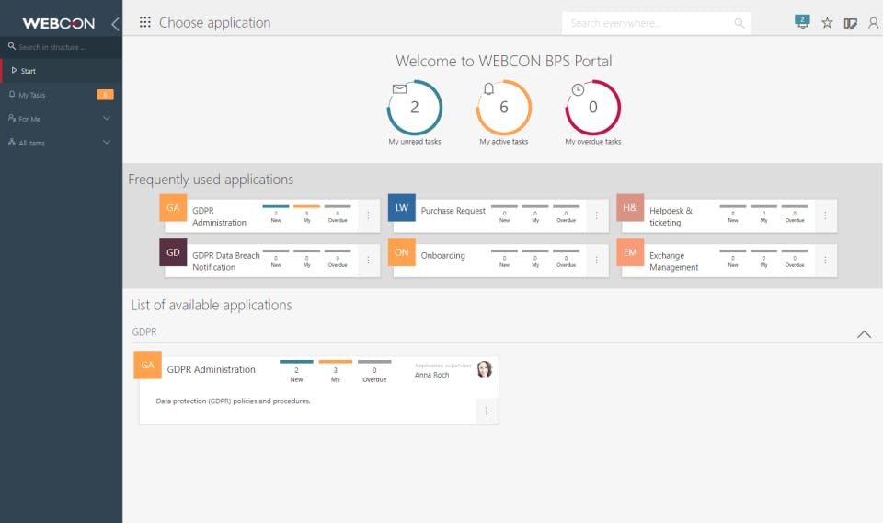Open the nine-dot application launcher grid
This screenshot has width=883, height=523.
(x=144, y=22)
